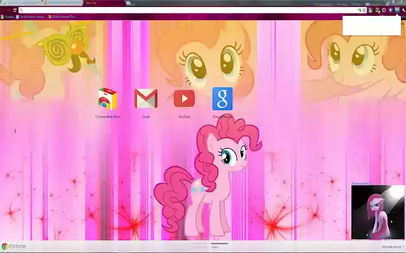
Task: Click the pink circle extension icon
Action: [384, 10]
